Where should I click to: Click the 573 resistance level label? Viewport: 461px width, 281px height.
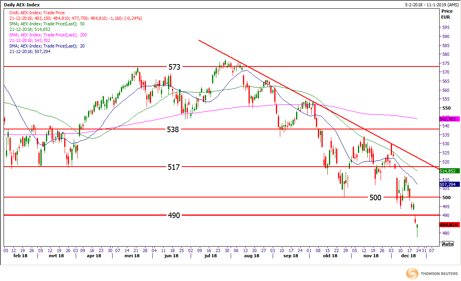pos(174,67)
